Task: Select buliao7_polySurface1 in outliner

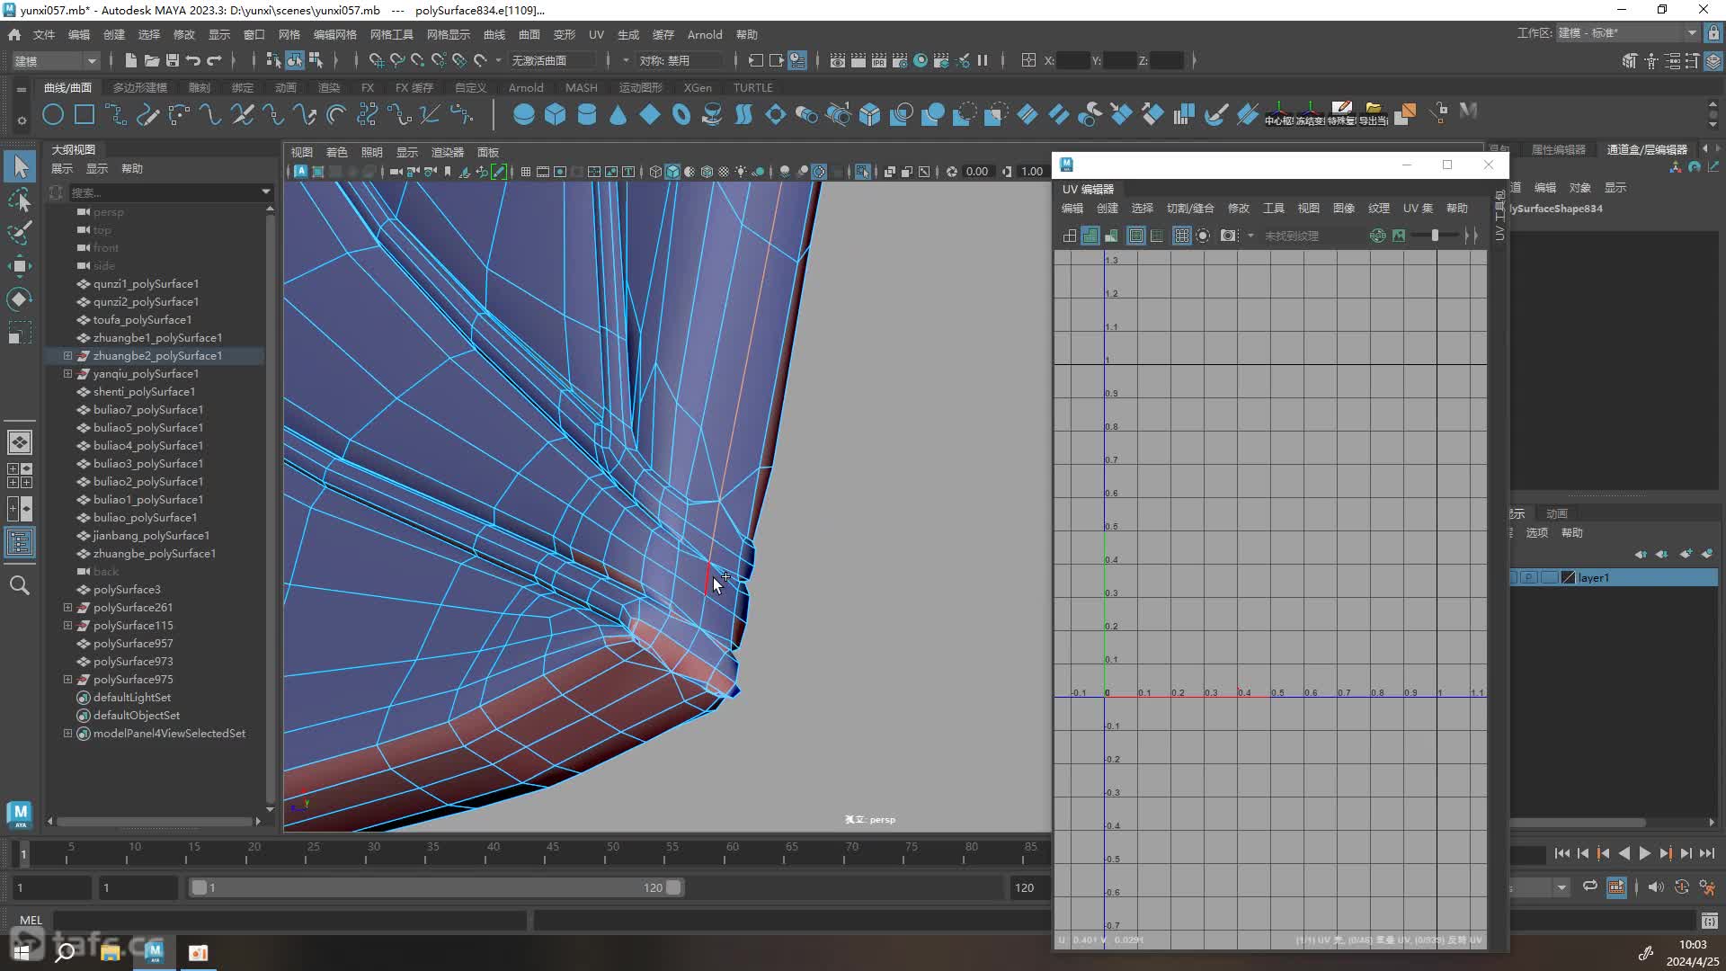Action: tap(148, 409)
